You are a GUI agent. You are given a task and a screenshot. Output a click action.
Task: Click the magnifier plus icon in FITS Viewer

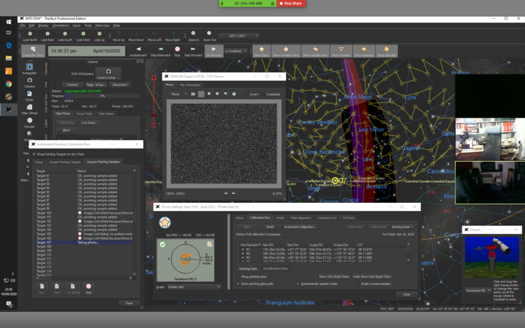(209, 94)
